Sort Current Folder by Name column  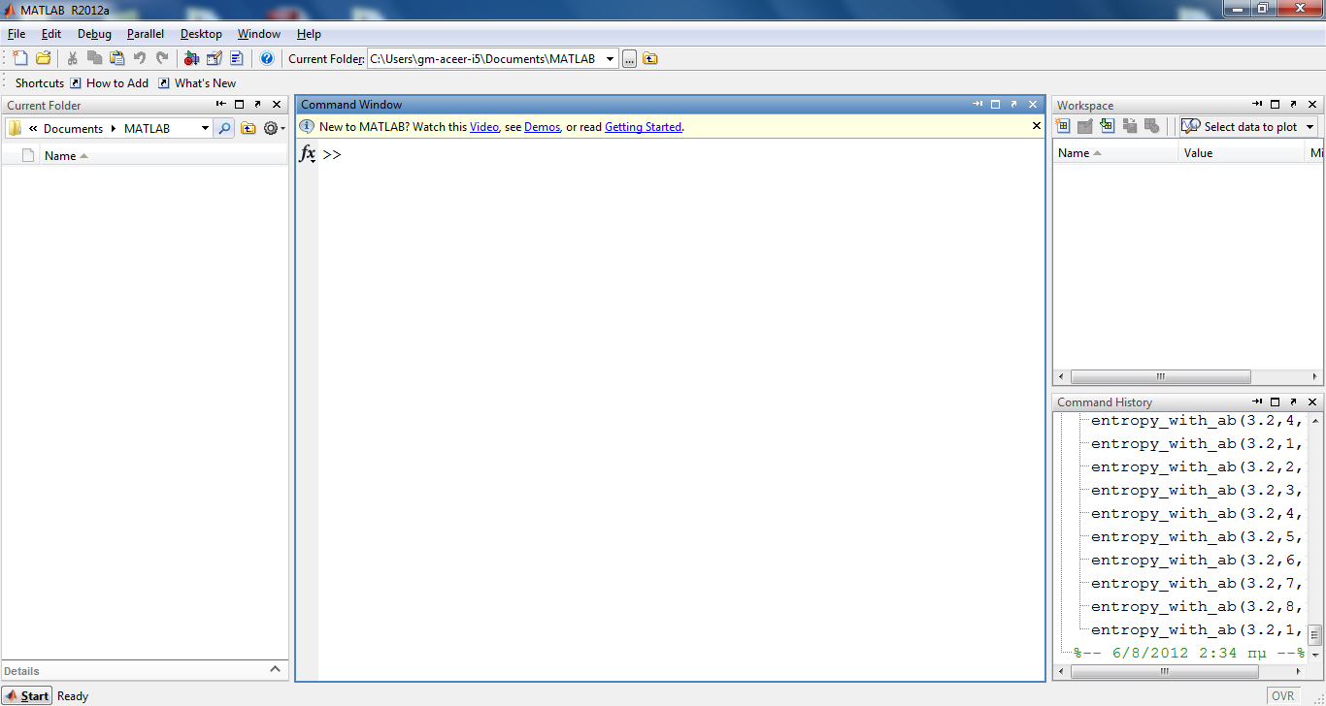coord(66,155)
